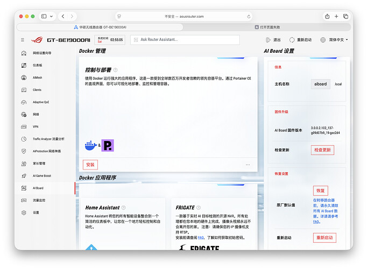Image resolution: width=367 pixels, height=269 pixels.
Task: Click the address bar showing asusrouter.com
Action: click(183, 16)
